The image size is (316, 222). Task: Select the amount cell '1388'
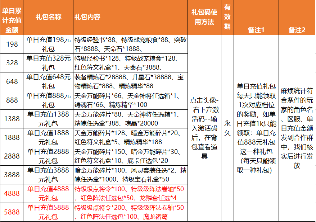click(12, 119)
